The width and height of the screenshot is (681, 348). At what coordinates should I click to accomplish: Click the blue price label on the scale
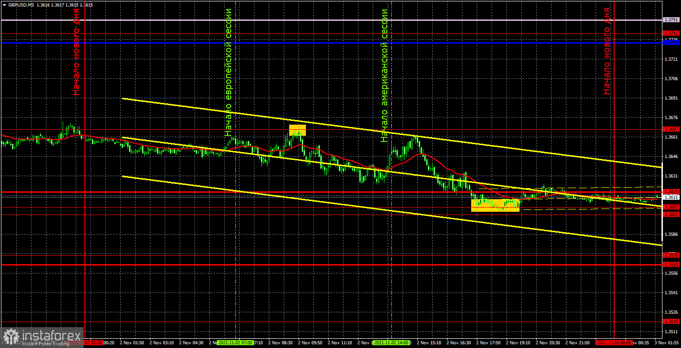click(671, 42)
